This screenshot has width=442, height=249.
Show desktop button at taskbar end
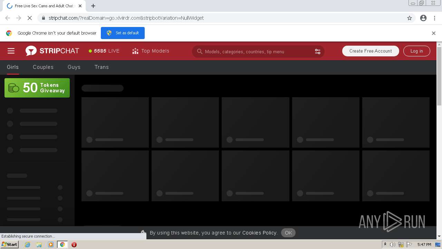coord(439,245)
